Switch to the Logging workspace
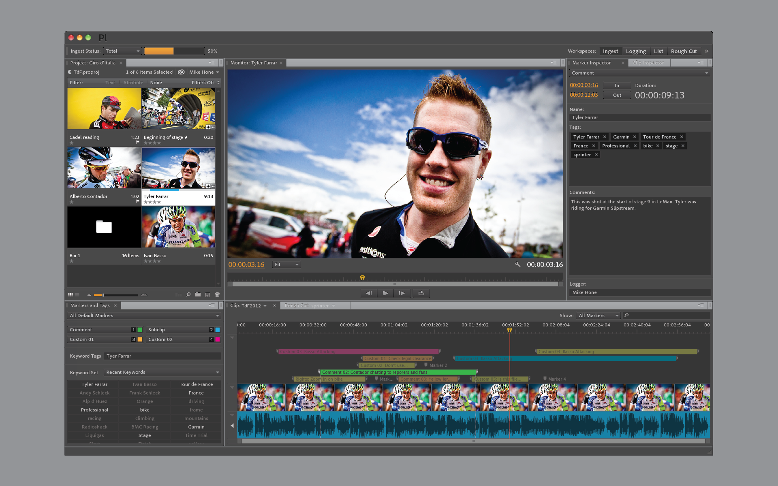The width and height of the screenshot is (778, 486). [635, 51]
